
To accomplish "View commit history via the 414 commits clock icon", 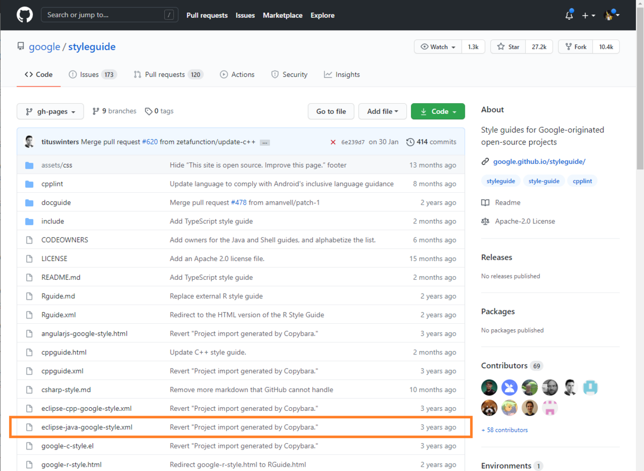I will pos(411,142).
